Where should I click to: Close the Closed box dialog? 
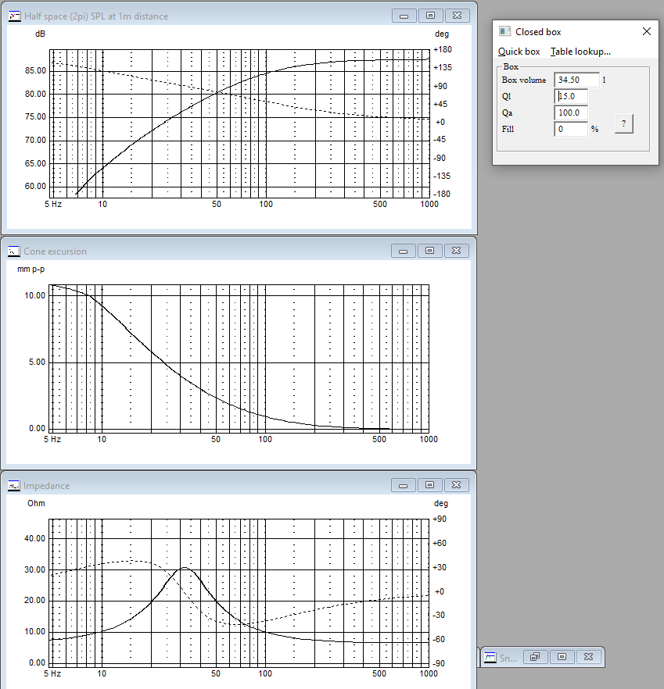click(x=646, y=31)
